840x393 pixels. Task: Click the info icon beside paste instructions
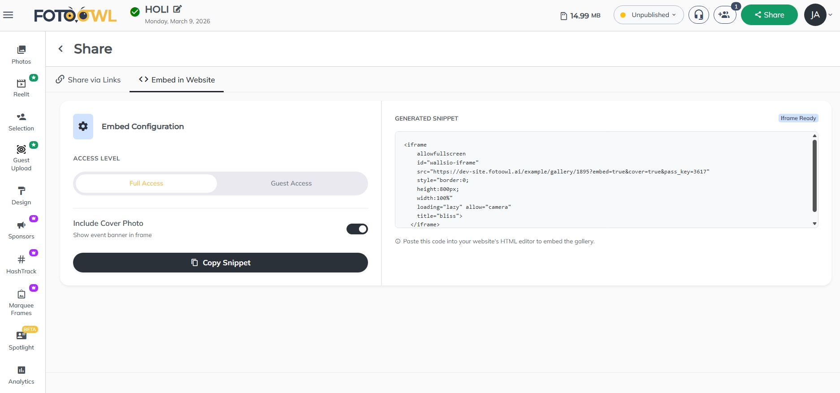pyautogui.click(x=398, y=241)
